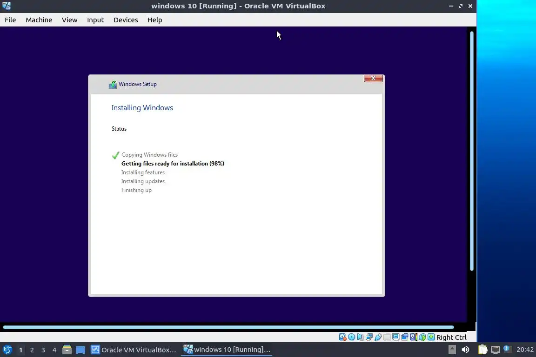Viewport: 536px width, 357px height.
Task: Click the display settings status icon
Action: [396, 337]
